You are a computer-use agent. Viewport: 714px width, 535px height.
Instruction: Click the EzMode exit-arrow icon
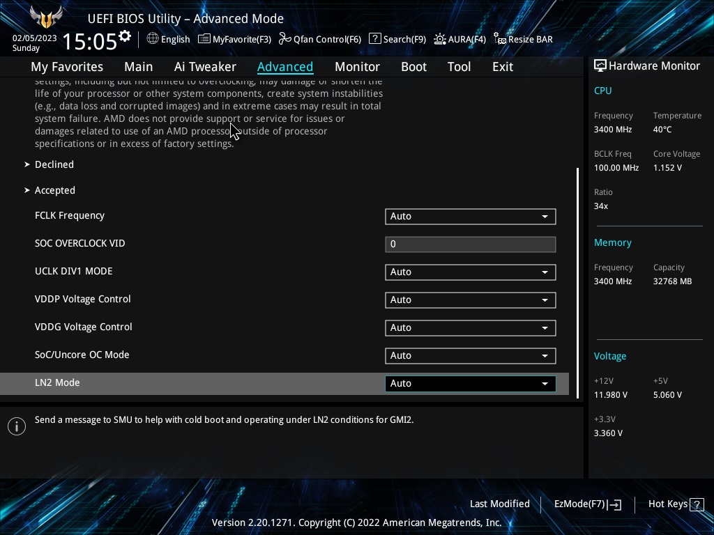[x=614, y=504]
